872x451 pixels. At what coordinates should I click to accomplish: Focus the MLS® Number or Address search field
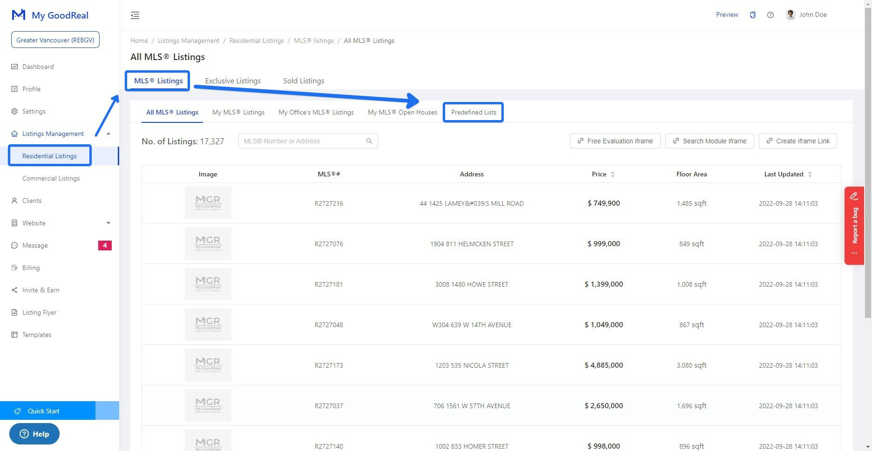tap(303, 141)
